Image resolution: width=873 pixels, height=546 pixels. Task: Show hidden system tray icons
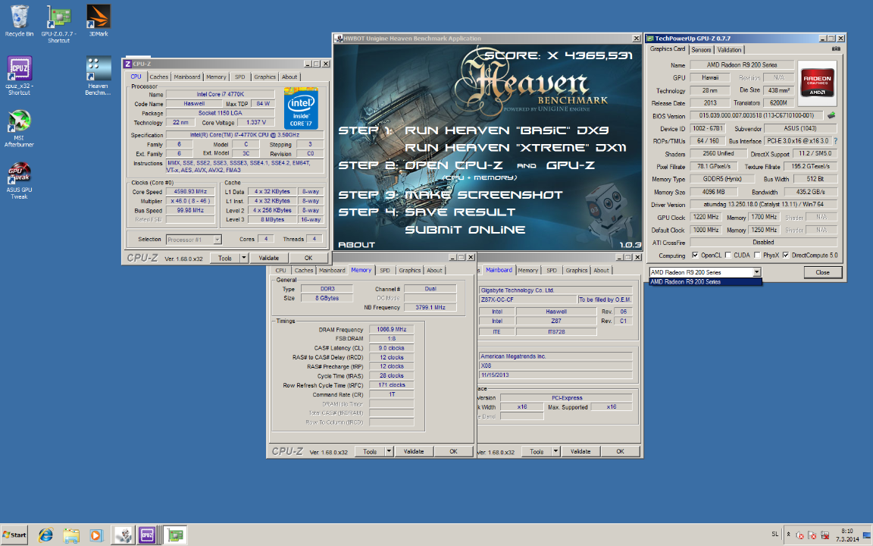click(788, 535)
